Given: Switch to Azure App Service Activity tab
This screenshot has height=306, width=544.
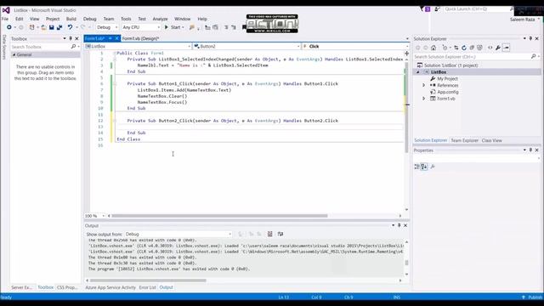Looking at the screenshot, I should 110,287.
